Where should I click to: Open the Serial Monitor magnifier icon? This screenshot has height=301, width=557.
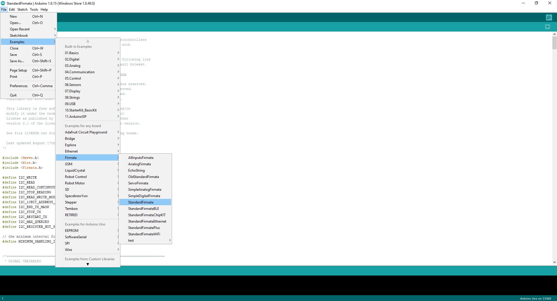point(549,18)
